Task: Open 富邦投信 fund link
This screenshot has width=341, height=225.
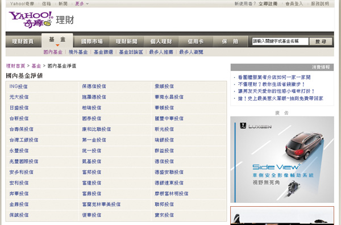Action: (x=92, y=172)
